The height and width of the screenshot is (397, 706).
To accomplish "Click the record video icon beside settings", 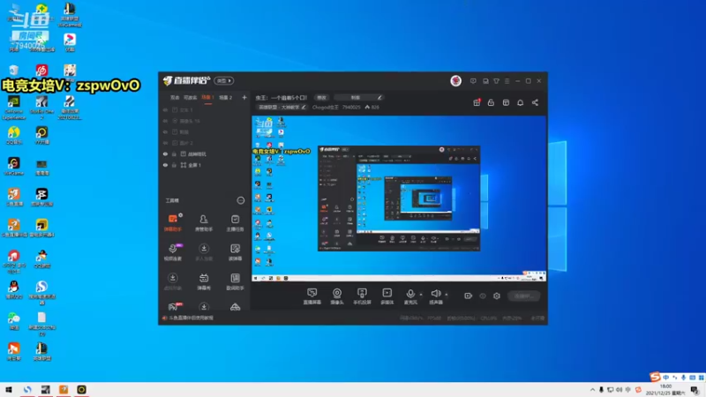I will pyautogui.click(x=469, y=296).
